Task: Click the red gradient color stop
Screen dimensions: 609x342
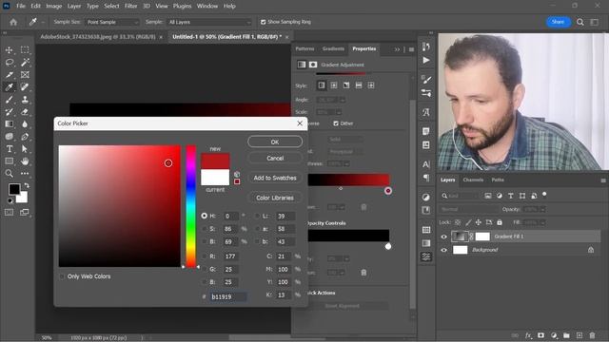Action: click(387, 191)
